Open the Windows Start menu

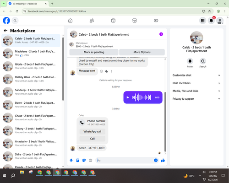pyautogui.click(x=4, y=176)
